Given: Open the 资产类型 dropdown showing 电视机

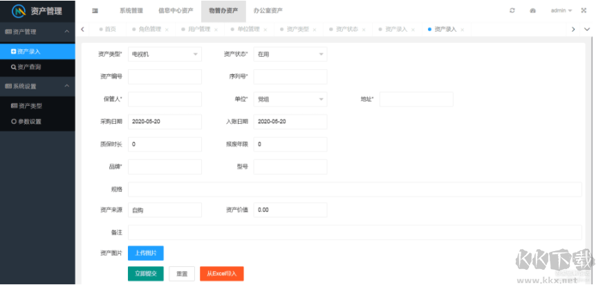Looking at the screenshot, I should [165, 54].
